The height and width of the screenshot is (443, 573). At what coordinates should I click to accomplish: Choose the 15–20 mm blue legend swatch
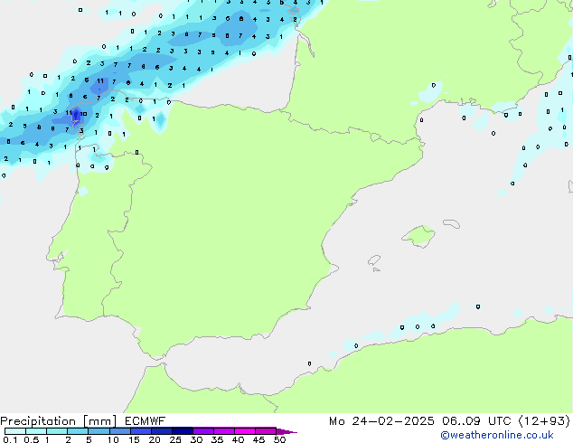tap(141, 431)
